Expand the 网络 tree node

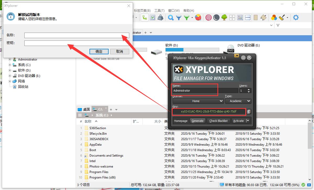[10, 81]
